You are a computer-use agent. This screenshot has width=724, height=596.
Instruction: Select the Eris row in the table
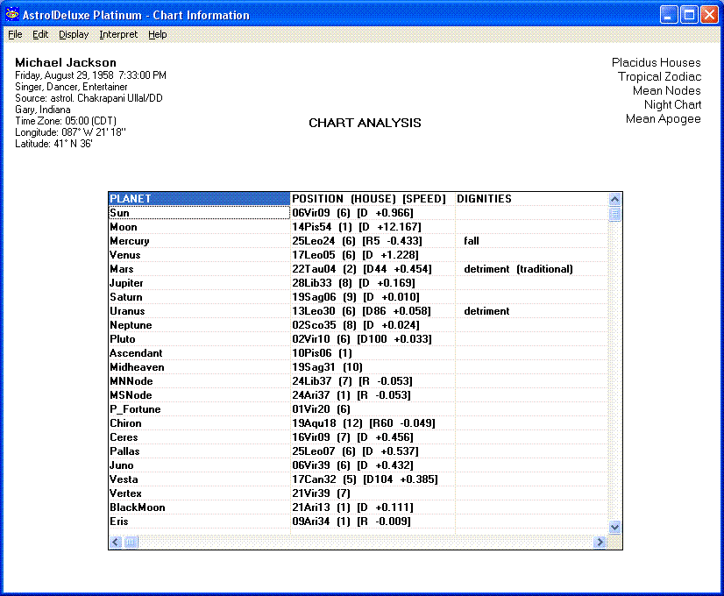[199, 521]
